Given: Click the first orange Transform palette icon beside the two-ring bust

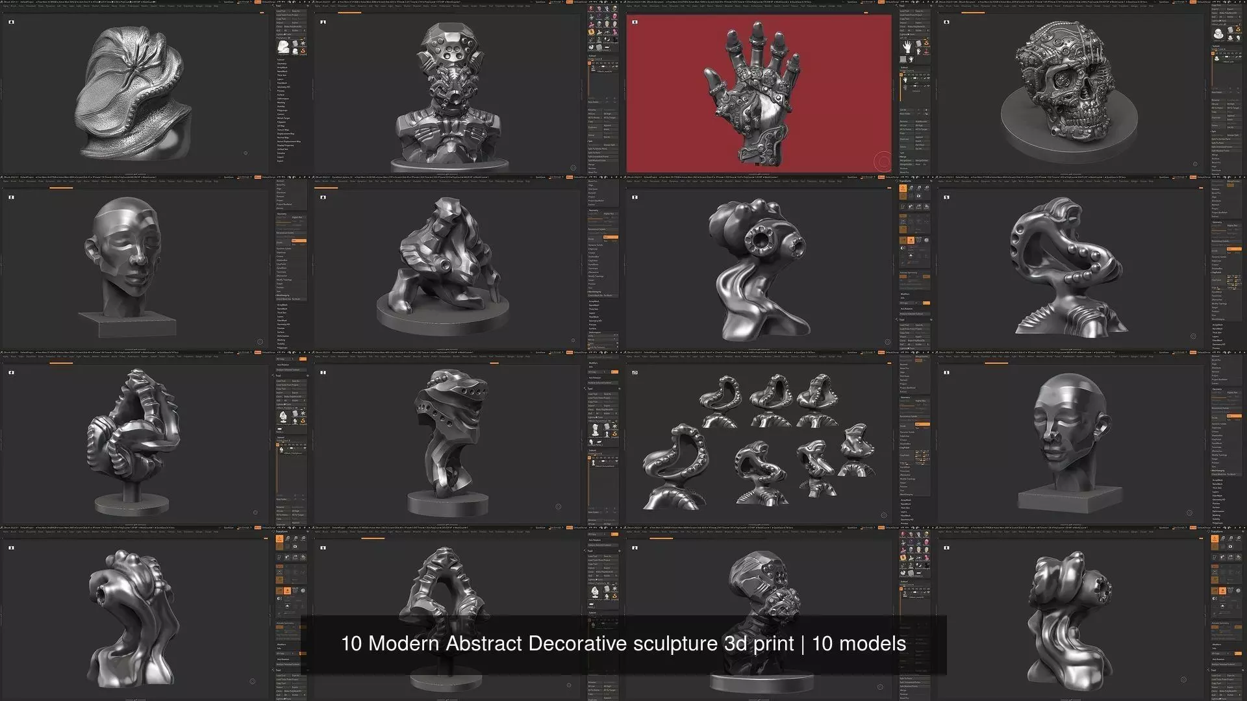Looking at the screenshot, I should tap(903, 188).
